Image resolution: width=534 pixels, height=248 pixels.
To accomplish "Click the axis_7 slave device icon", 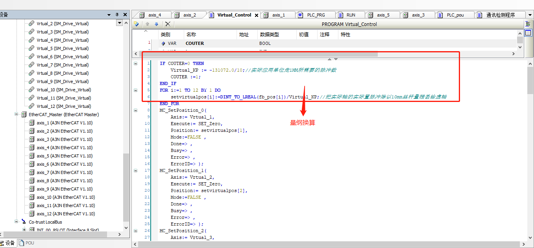I will point(32,172).
